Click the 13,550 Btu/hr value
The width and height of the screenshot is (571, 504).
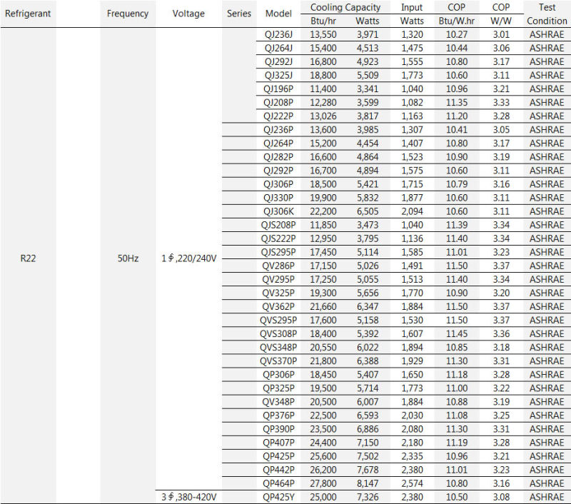coord(323,34)
